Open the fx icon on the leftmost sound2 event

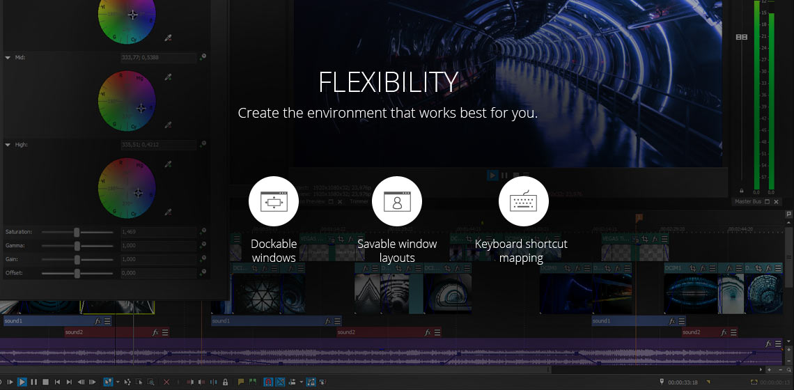pyautogui.click(x=156, y=333)
